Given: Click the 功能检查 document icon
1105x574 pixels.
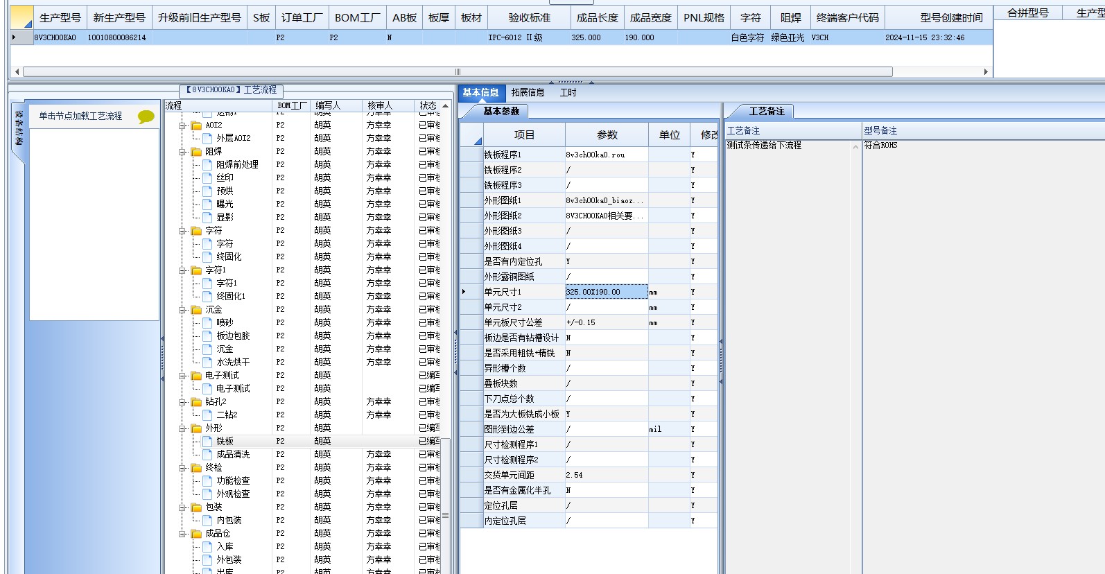Looking at the screenshot, I should (207, 481).
